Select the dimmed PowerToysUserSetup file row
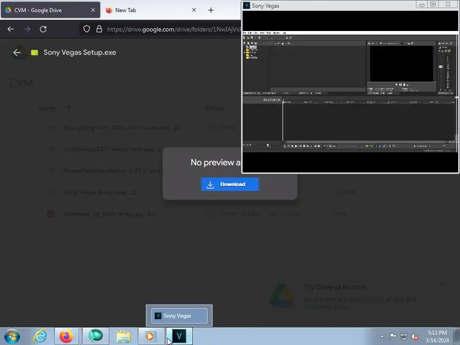 (111, 170)
